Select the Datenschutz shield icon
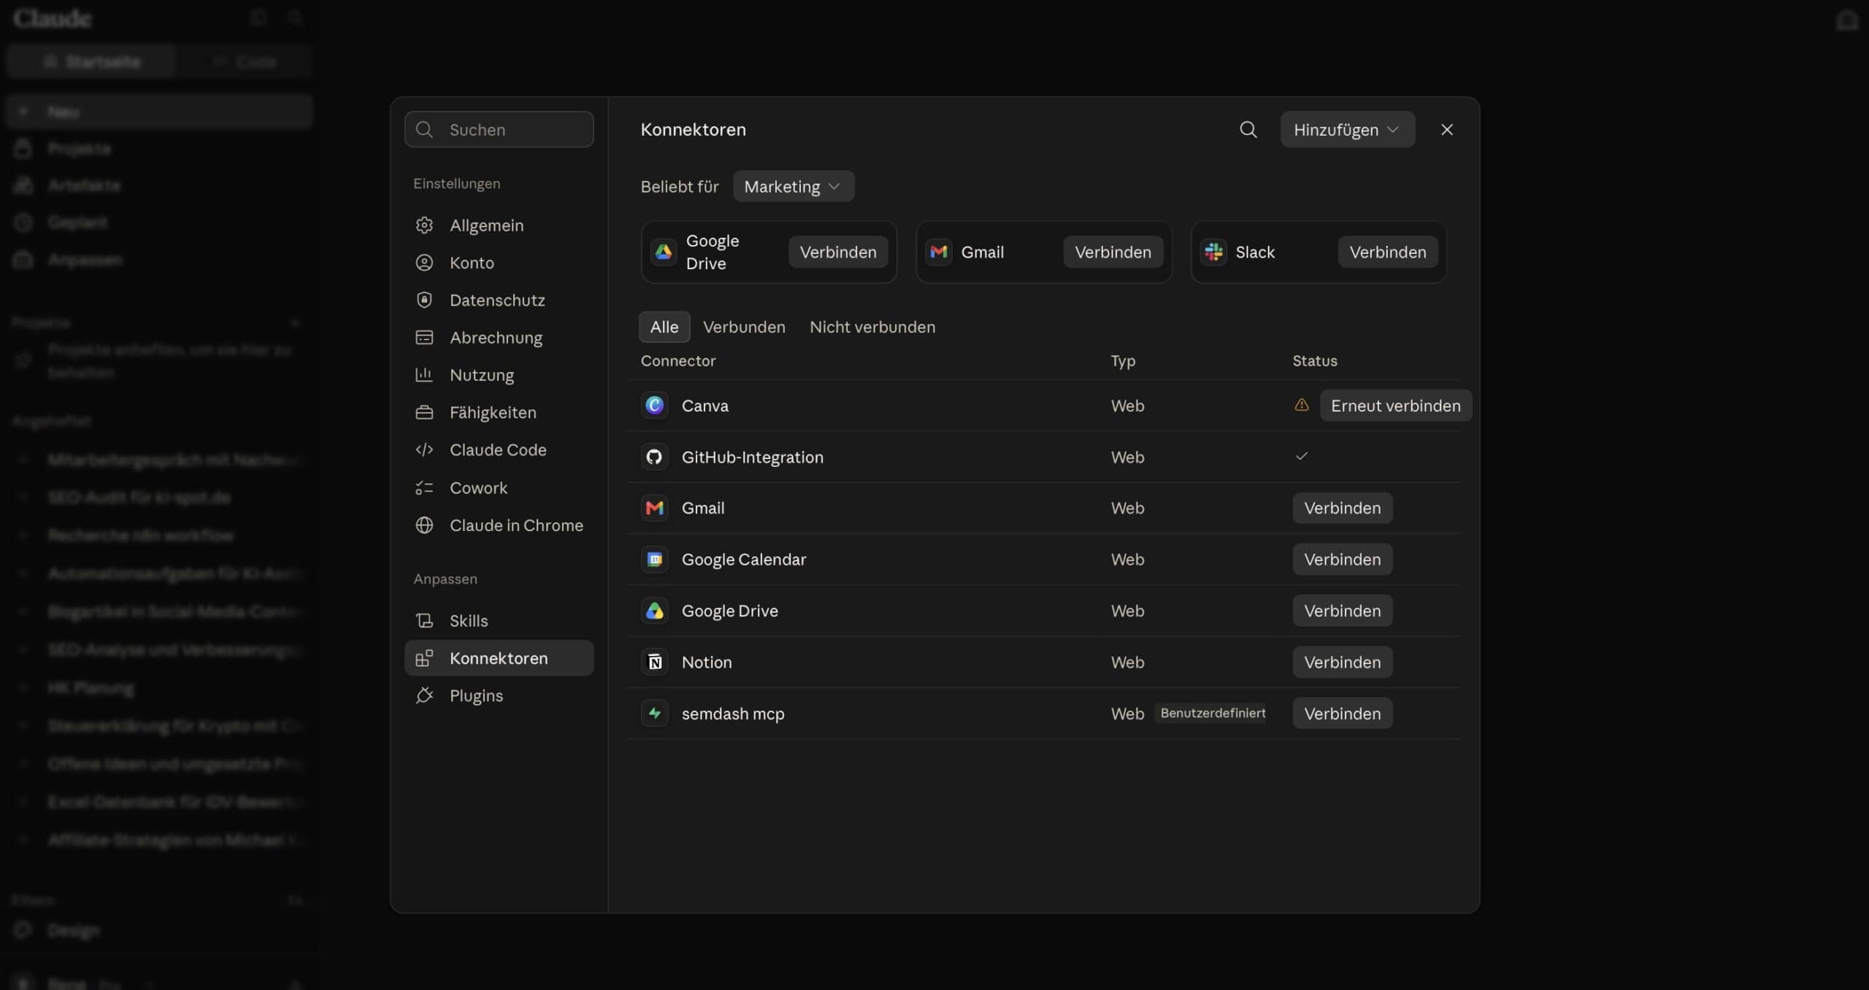 pyautogui.click(x=424, y=300)
